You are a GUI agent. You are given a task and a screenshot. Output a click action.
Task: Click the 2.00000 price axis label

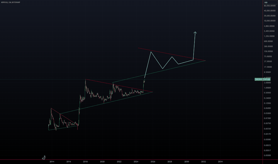pos(267,83)
